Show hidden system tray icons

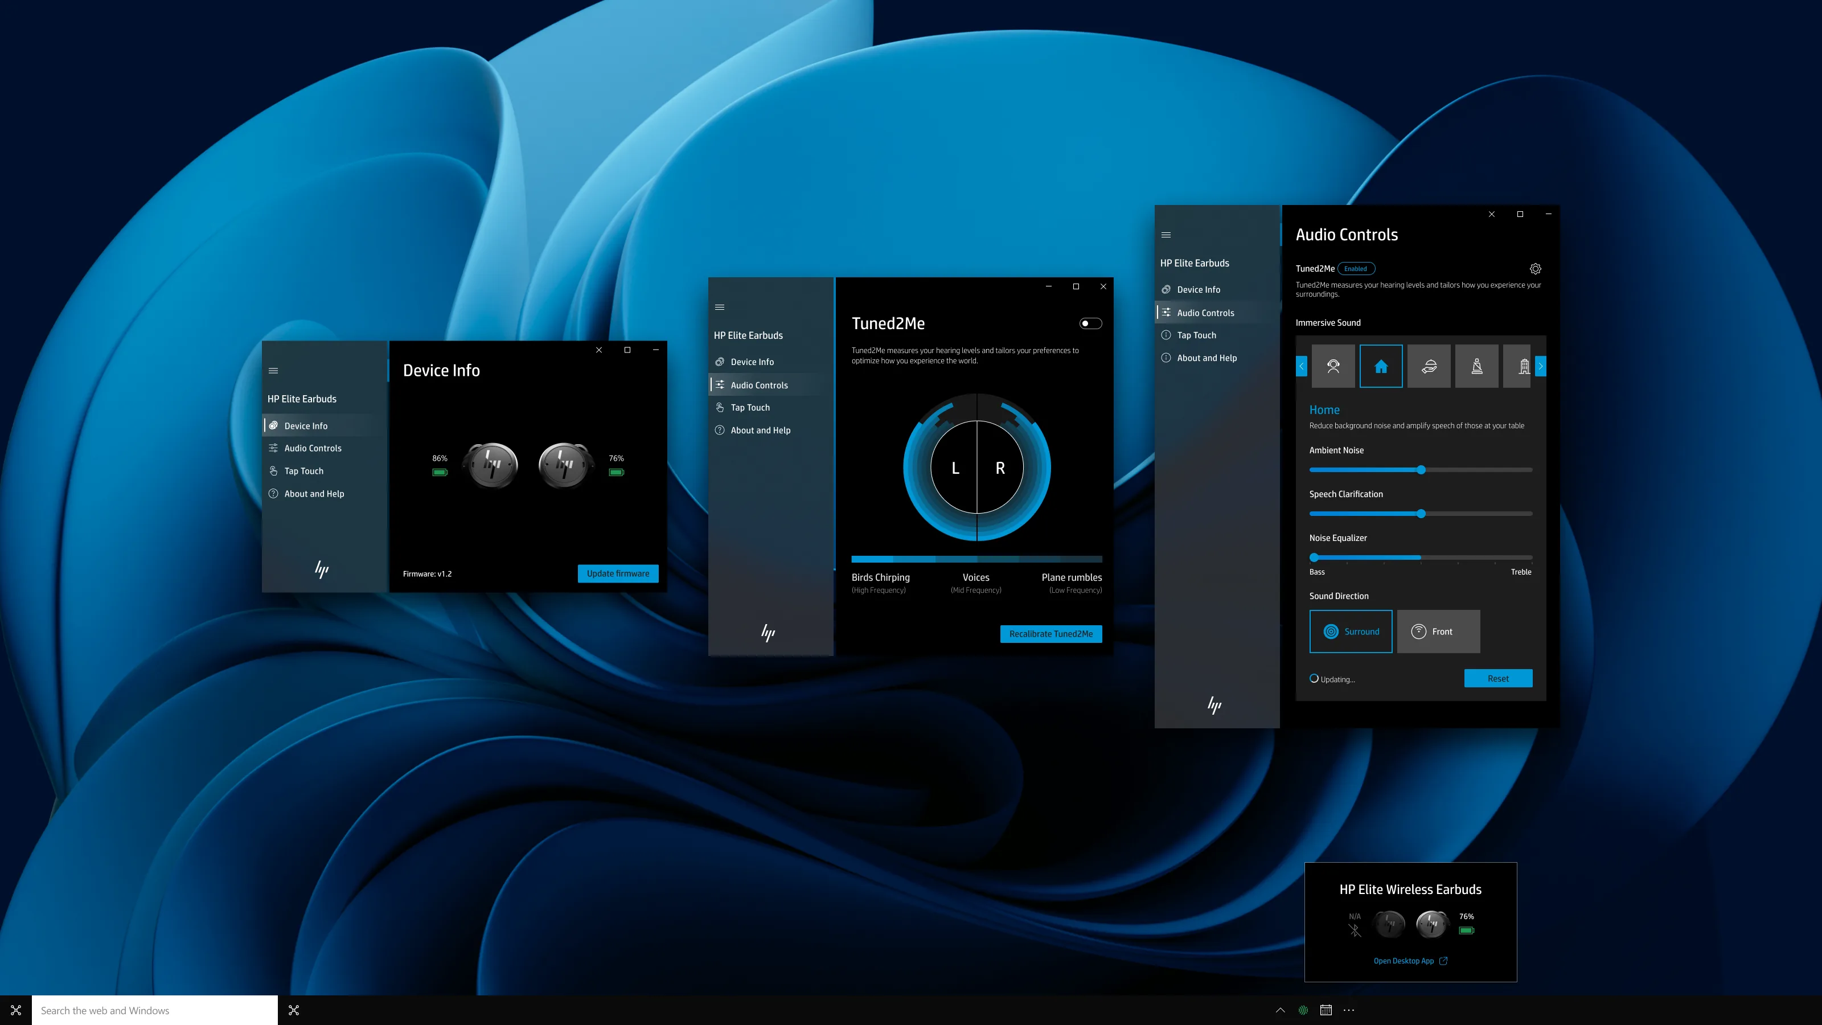1280,1010
